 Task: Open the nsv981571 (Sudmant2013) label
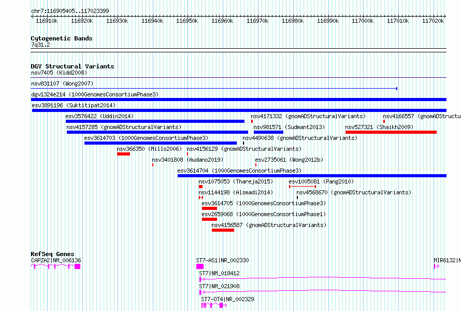[x=289, y=127]
